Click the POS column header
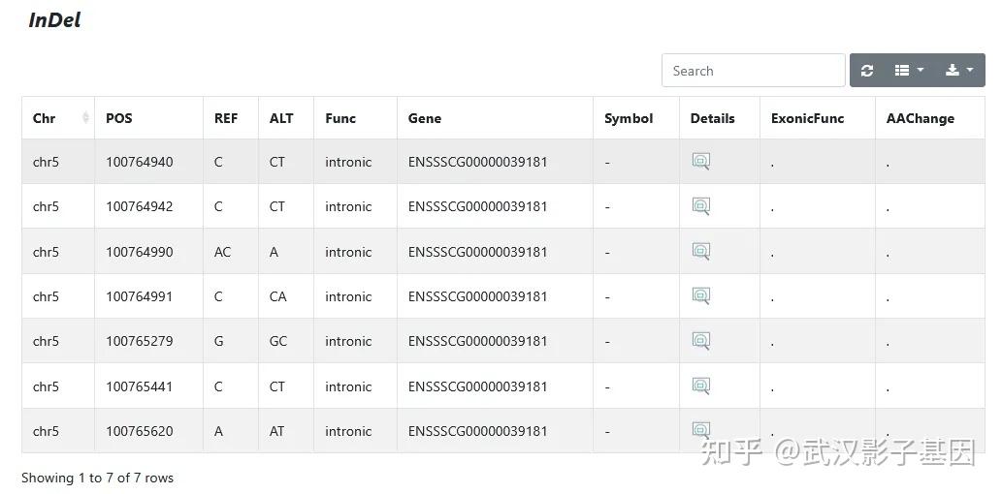Viewport: 1002px width, 494px height. click(119, 118)
